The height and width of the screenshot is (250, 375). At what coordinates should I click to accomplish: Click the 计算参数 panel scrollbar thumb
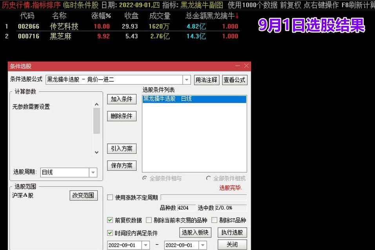tap(96, 120)
